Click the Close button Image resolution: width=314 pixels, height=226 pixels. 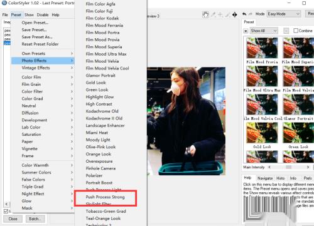tap(13, 219)
